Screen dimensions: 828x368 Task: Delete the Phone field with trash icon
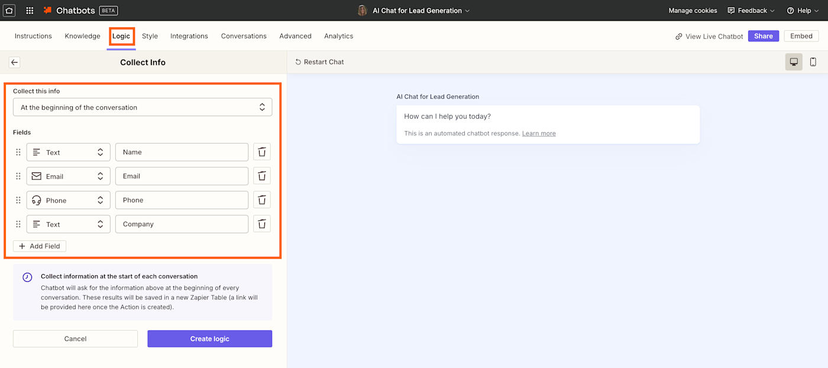click(262, 200)
